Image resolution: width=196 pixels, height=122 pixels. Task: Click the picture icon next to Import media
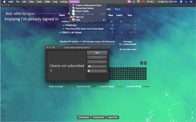pos(73,11)
